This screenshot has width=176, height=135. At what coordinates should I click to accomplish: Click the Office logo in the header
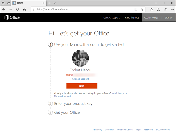coord(12,17)
